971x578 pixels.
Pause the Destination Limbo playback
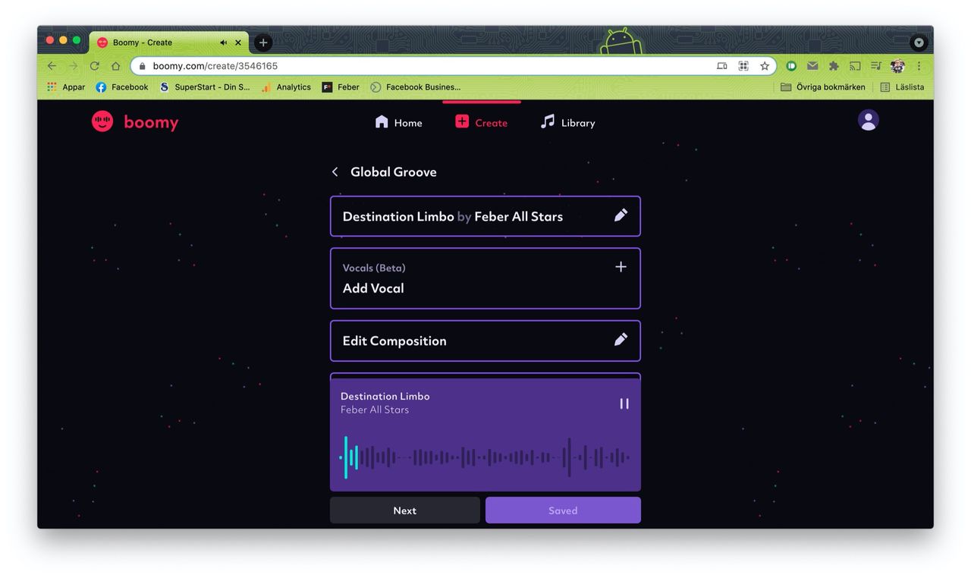(624, 404)
